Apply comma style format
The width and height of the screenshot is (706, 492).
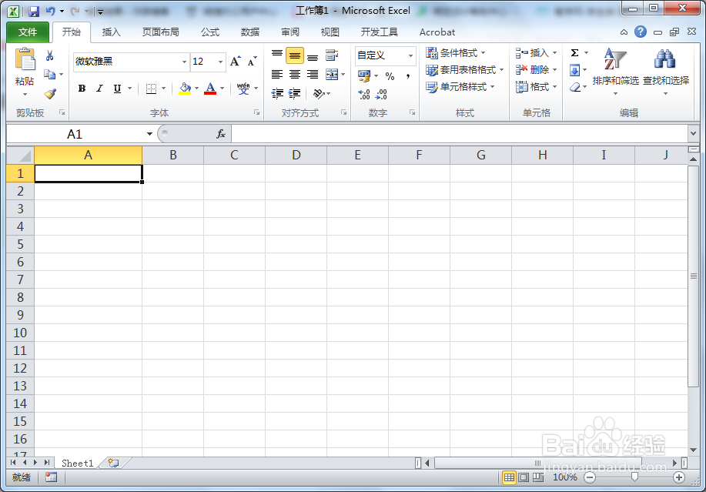click(x=407, y=76)
